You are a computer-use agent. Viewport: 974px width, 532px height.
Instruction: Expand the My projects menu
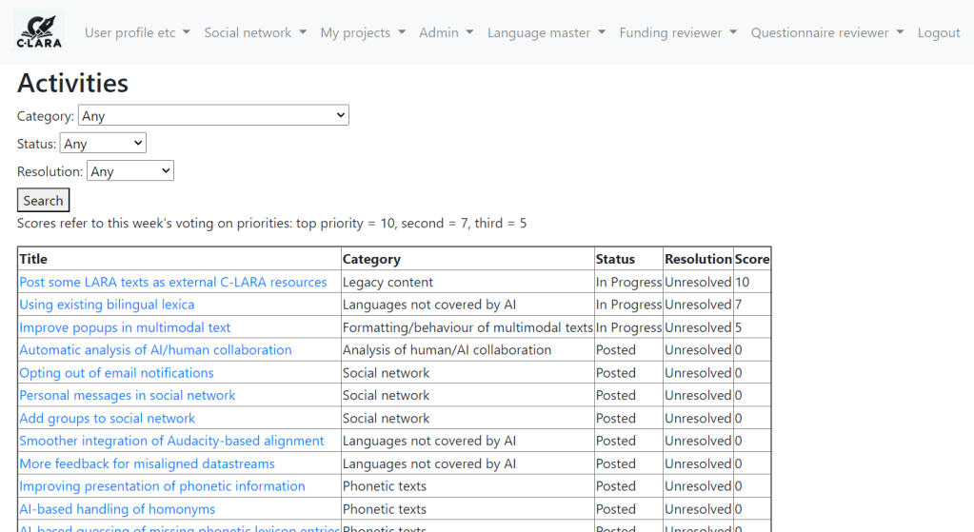click(363, 32)
